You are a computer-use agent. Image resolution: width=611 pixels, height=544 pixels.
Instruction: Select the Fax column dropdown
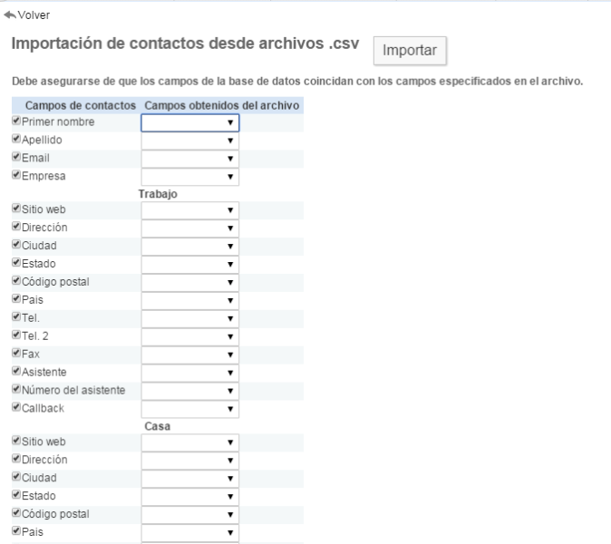[189, 355]
